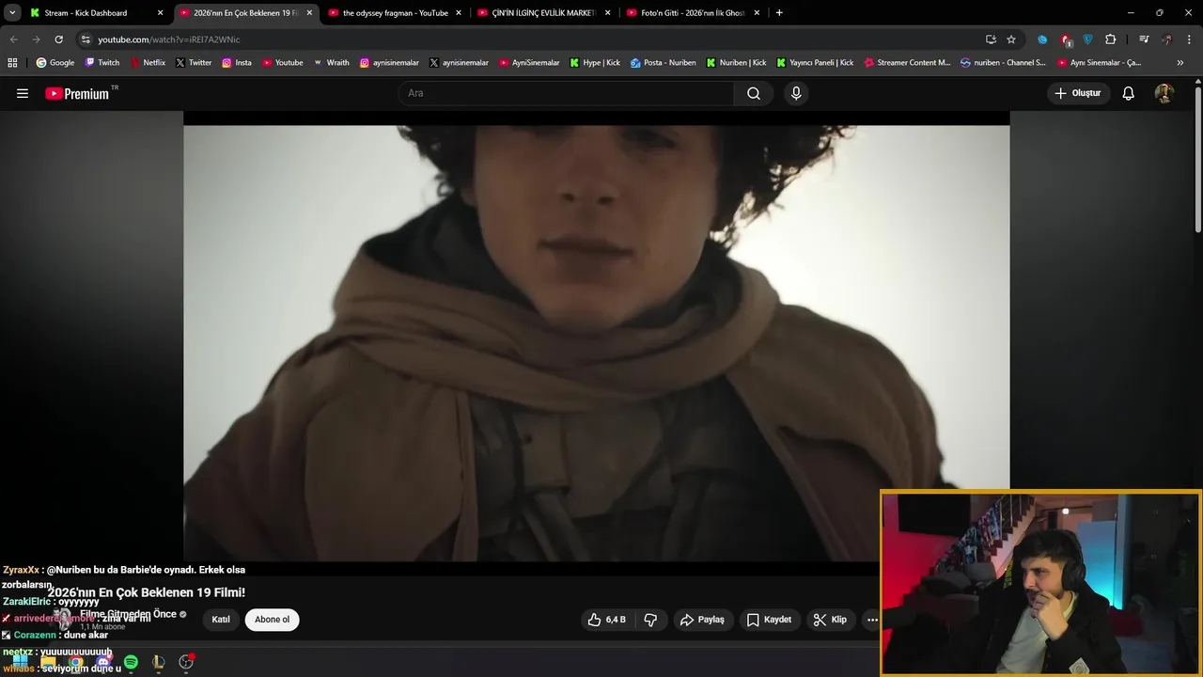Open the Twitter bookmark
This screenshot has width=1203, height=677.
[x=194, y=63]
